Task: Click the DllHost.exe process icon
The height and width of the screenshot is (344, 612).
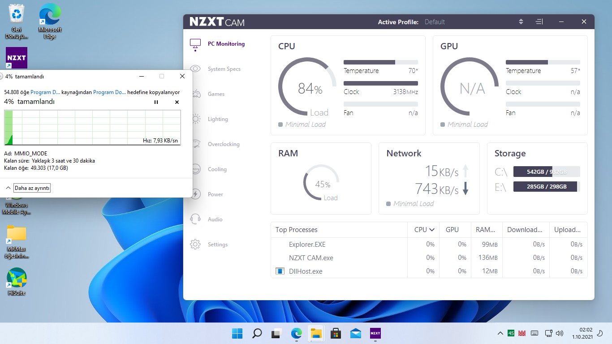Action: coord(280,271)
